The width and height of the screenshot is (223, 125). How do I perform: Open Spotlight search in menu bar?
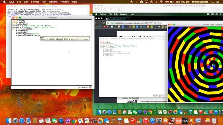[213, 2]
